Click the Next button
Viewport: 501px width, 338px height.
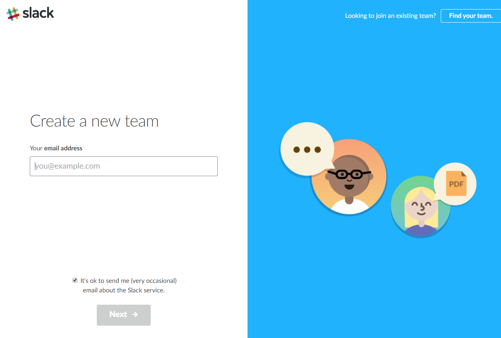(x=124, y=315)
